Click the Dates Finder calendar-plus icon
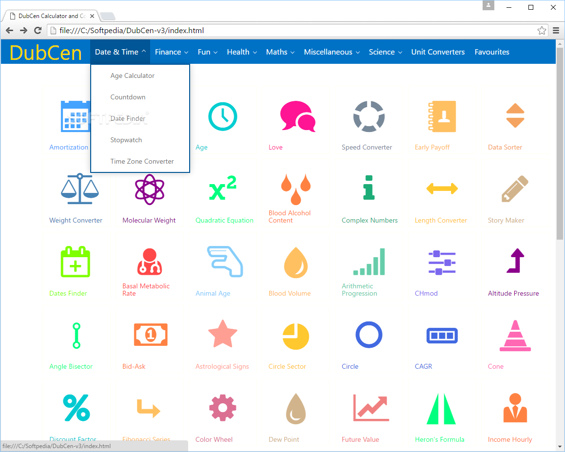The width and height of the screenshot is (565, 452). tap(75, 262)
